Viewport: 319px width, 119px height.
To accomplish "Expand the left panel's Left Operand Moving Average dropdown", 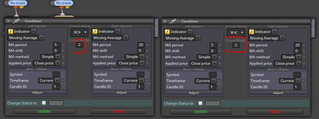I will click(x=41, y=38).
